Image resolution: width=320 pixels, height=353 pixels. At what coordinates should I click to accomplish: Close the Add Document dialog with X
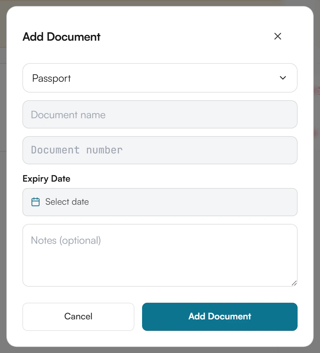(277, 36)
